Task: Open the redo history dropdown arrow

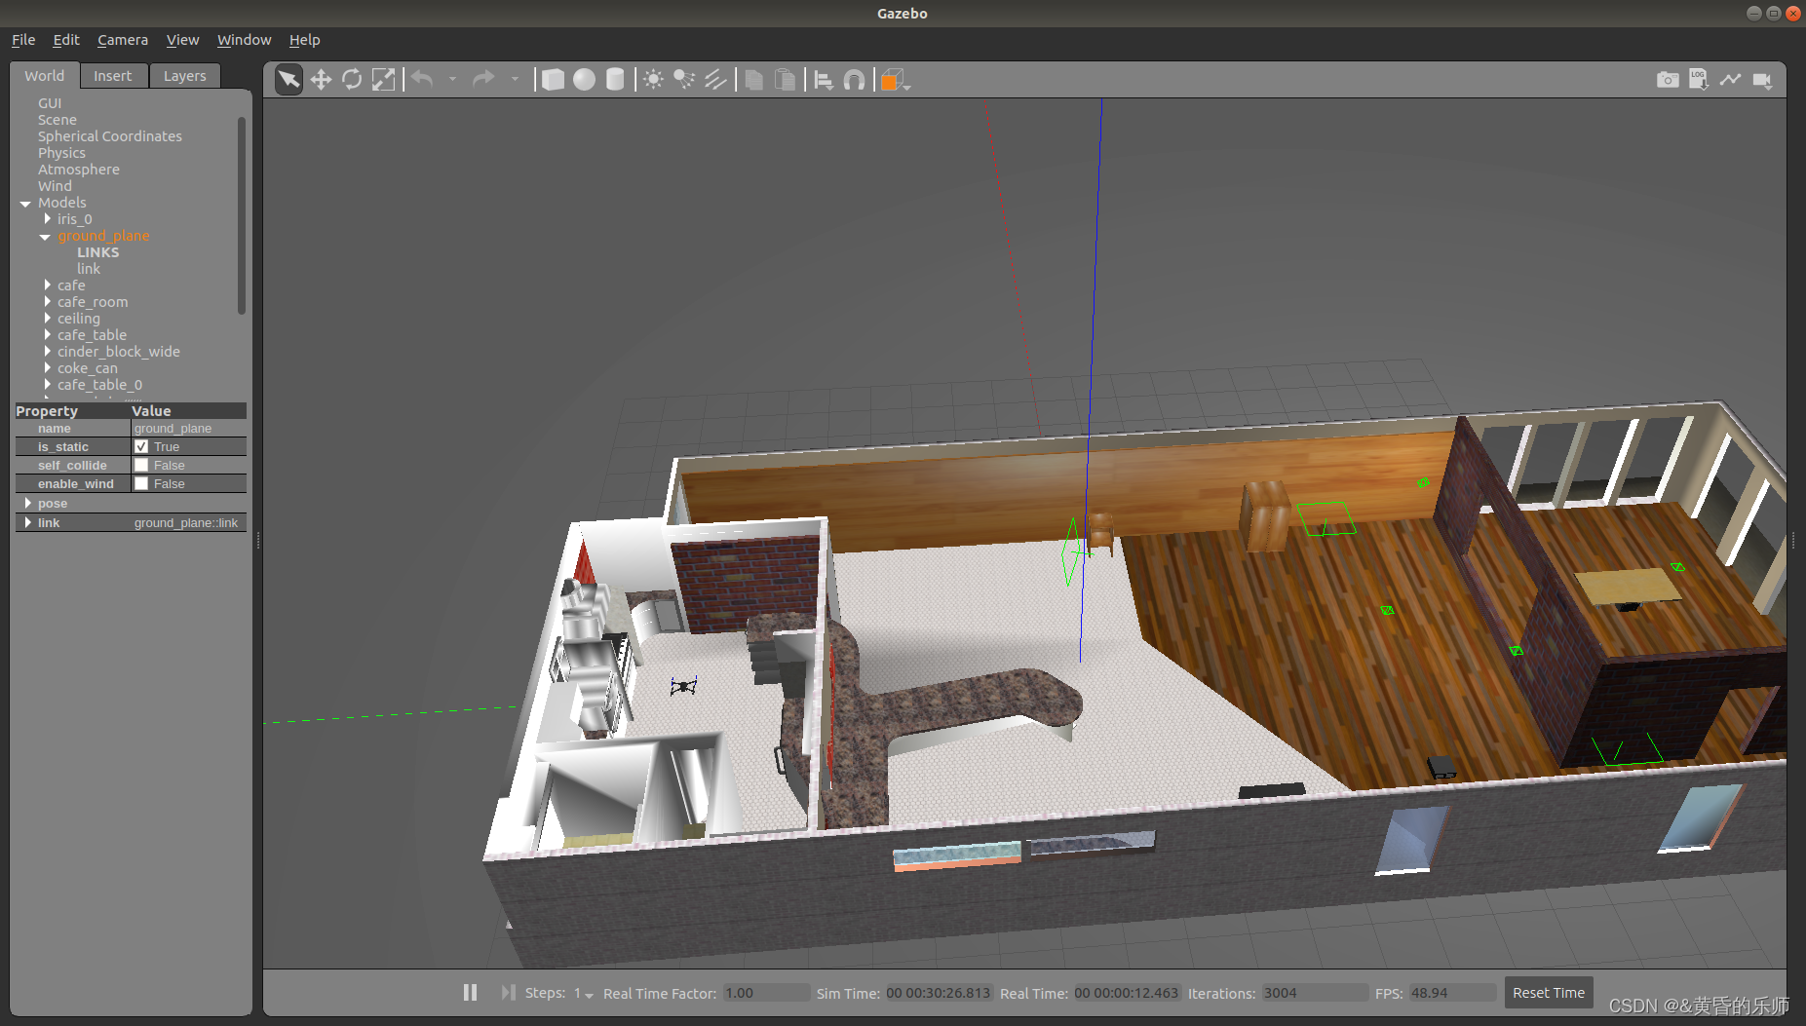Action: [515, 80]
